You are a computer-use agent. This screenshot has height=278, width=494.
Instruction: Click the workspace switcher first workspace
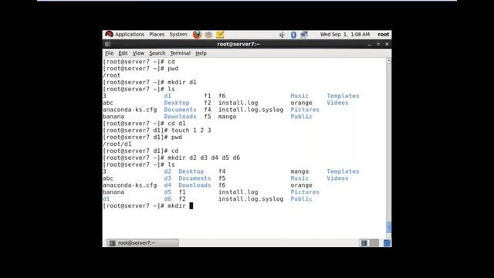coord(364,242)
